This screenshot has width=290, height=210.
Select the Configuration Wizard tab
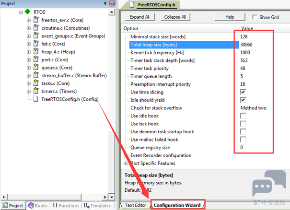pyautogui.click(x=177, y=205)
